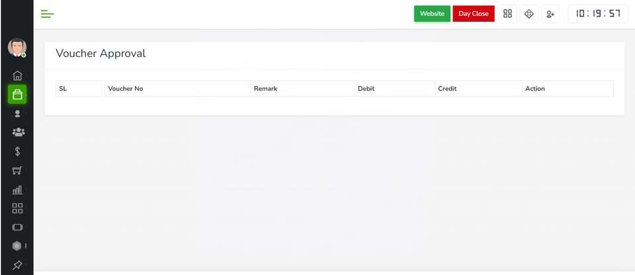This screenshot has width=635, height=275.
Task: Click the red Day Close button
Action: tap(474, 14)
